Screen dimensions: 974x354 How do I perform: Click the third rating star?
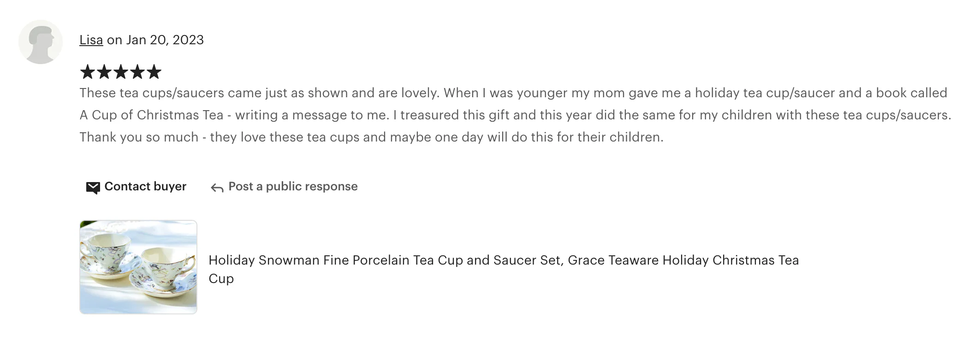(x=121, y=72)
